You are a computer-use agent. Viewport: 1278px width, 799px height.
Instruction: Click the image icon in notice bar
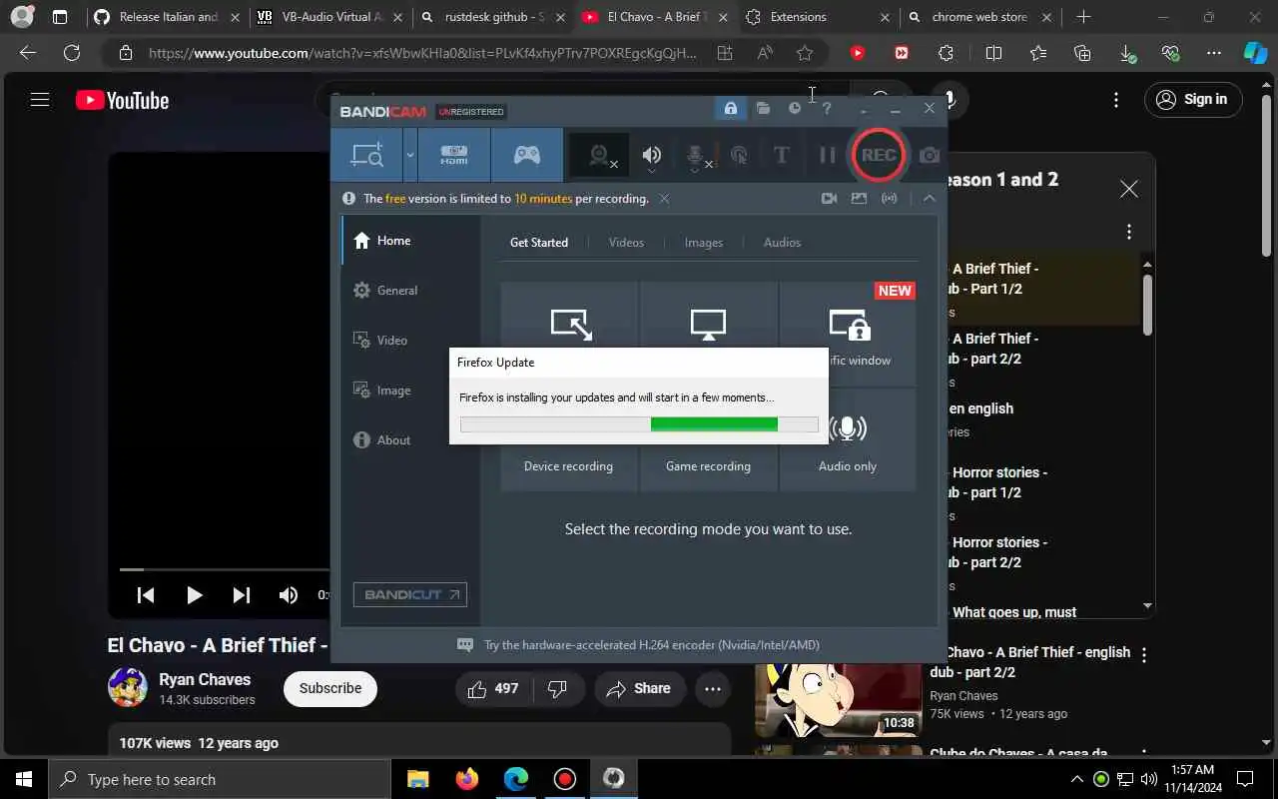[x=859, y=199]
